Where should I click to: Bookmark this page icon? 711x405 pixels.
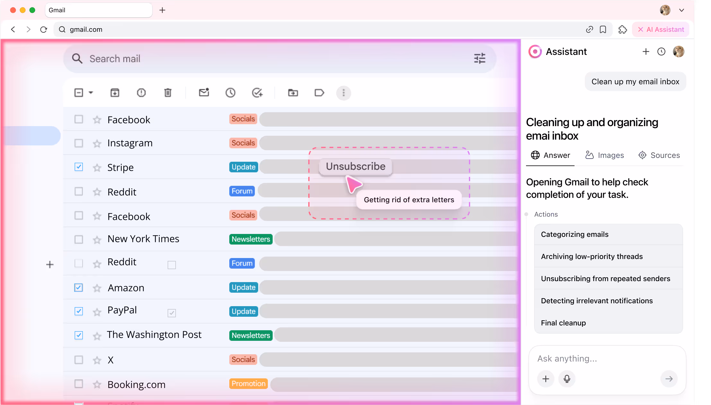[x=603, y=30]
